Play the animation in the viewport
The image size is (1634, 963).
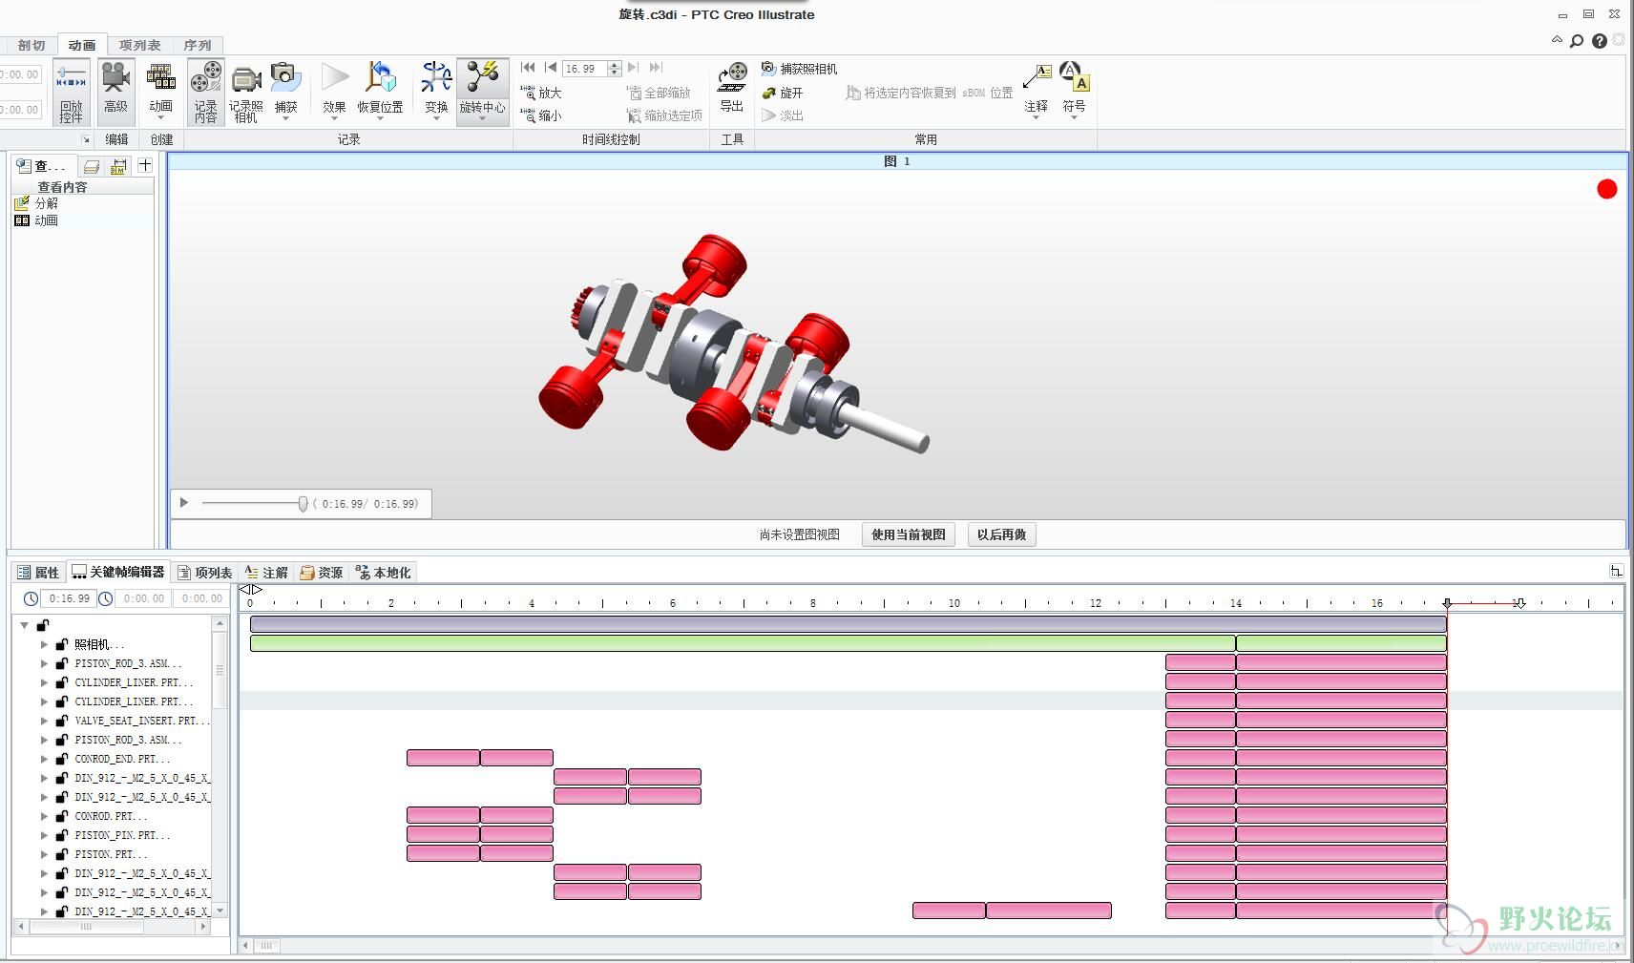click(184, 503)
